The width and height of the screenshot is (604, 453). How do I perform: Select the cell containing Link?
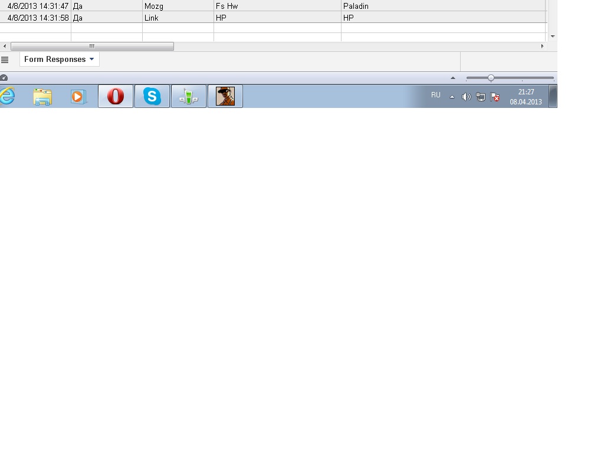coord(178,17)
